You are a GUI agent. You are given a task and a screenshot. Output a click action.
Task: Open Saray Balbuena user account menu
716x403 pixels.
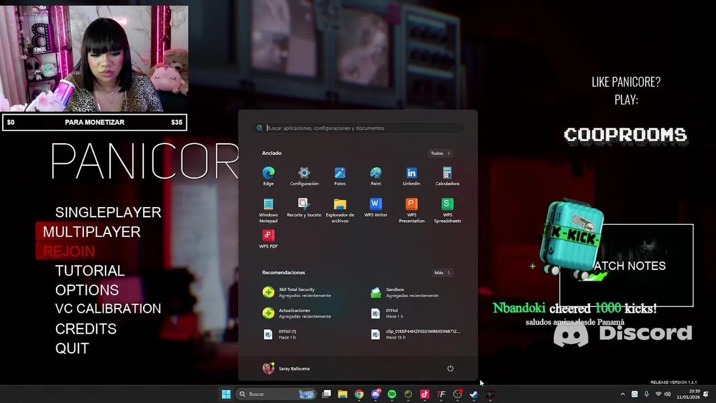click(286, 368)
